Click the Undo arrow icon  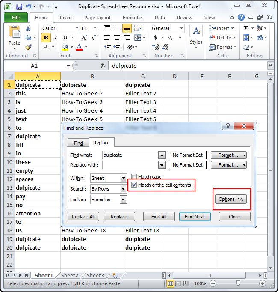(29, 7)
